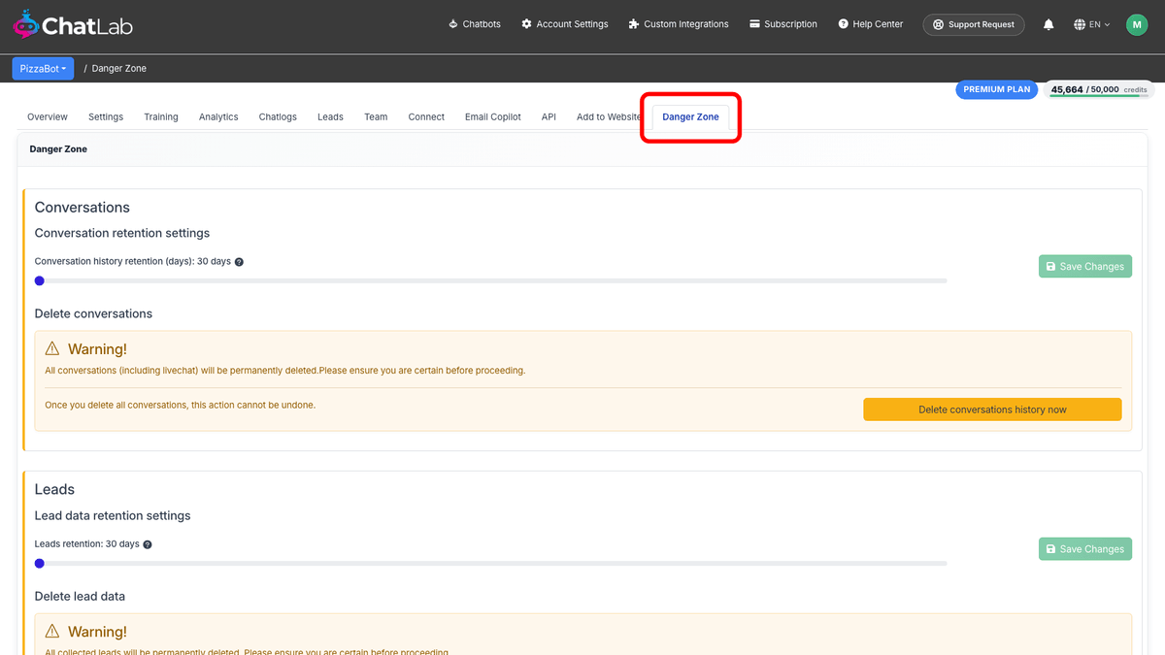
Task: Go to the Chatlogs tab
Action: [x=278, y=116]
